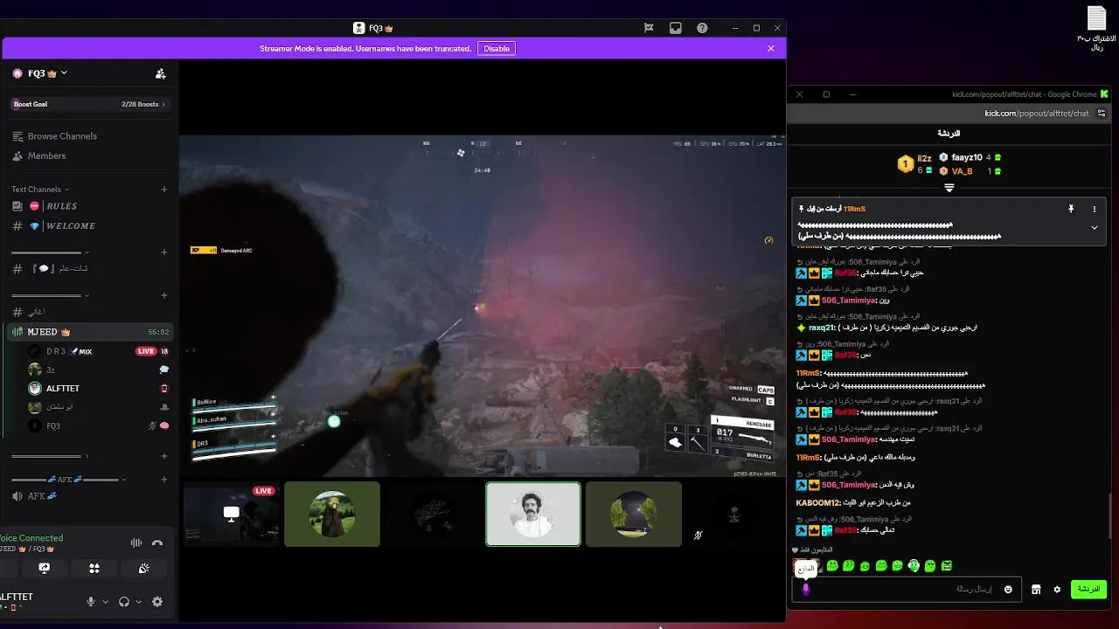Click username KABOOM12 in Kick chat

818,502
